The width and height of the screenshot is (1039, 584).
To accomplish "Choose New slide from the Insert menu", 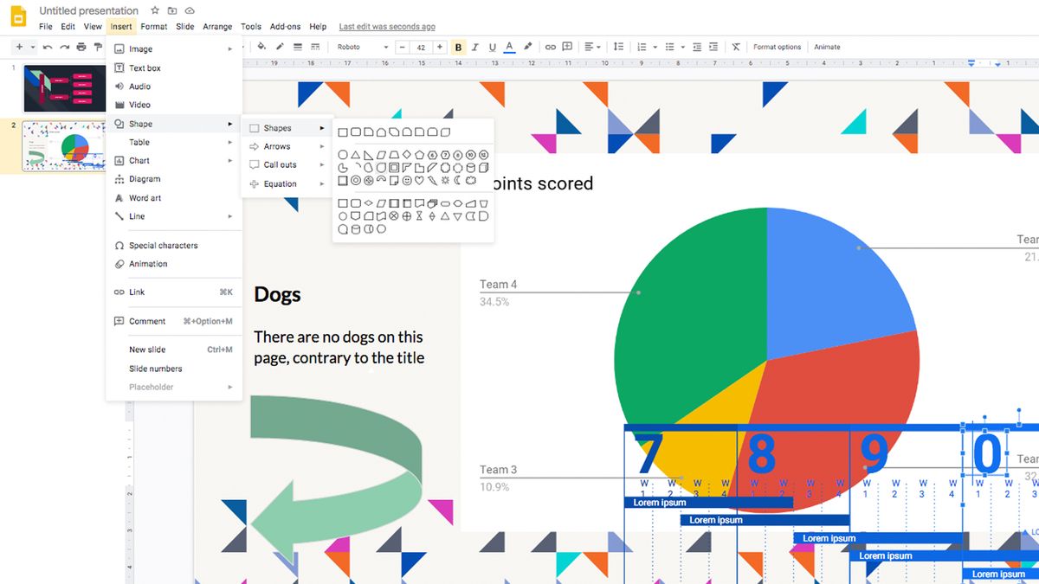I will [x=146, y=349].
